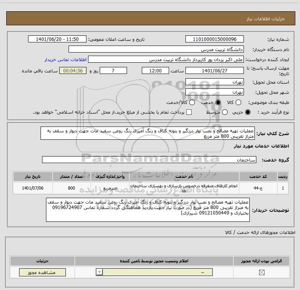Select the متوسط purchase type radio
Image resolution: width=300 pixels, height=290 pixels.
225,112
